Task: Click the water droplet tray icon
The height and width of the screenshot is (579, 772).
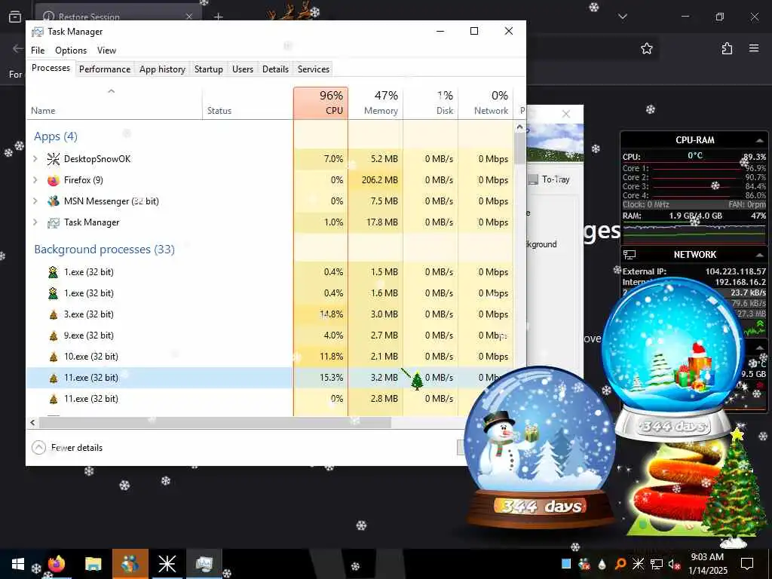Action: (x=602, y=564)
